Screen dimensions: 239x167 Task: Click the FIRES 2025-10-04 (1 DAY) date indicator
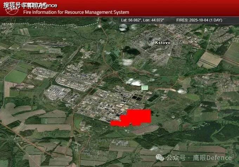199,20
